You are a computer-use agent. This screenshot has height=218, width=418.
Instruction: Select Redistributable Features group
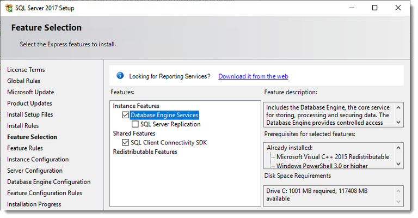pyautogui.click(x=145, y=152)
